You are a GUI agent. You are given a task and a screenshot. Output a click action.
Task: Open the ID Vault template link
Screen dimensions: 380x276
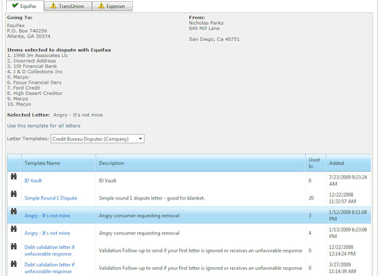coord(33,180)
